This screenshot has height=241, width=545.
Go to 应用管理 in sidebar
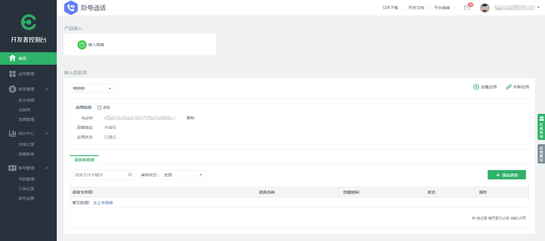(26, 74)
